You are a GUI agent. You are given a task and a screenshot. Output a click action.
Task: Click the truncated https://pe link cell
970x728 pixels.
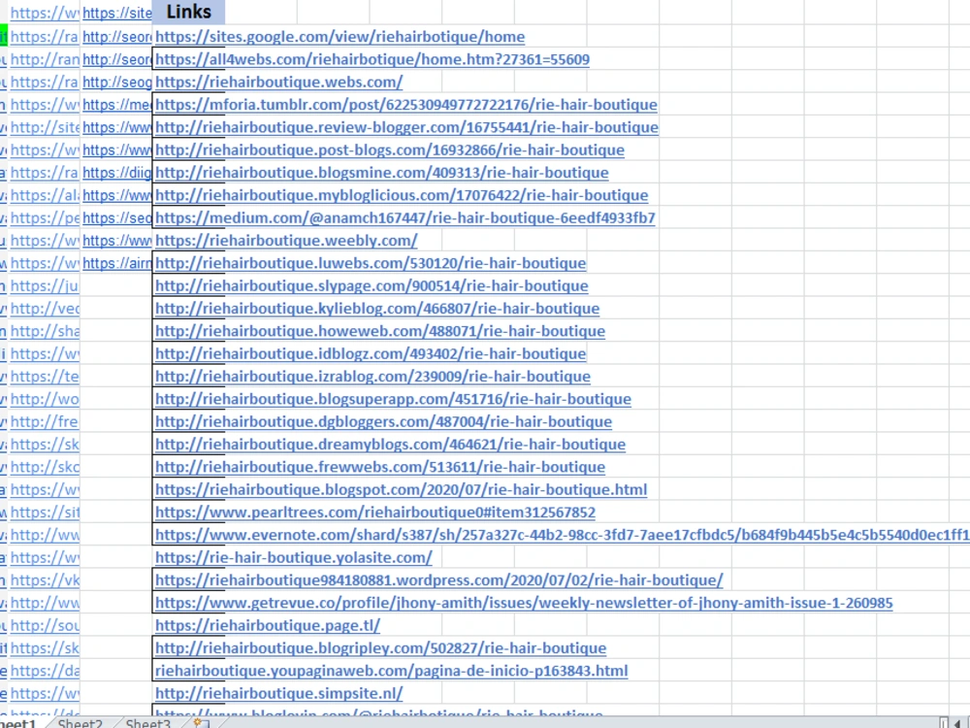(45, 217)
